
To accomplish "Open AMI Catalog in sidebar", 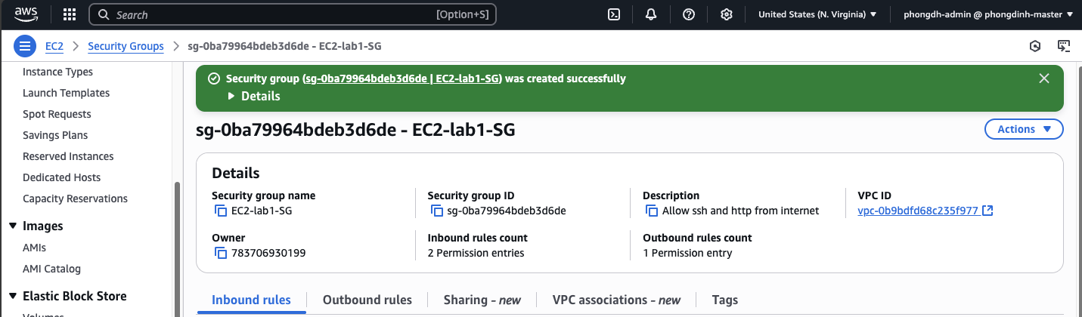I will (x=51, y=269).
